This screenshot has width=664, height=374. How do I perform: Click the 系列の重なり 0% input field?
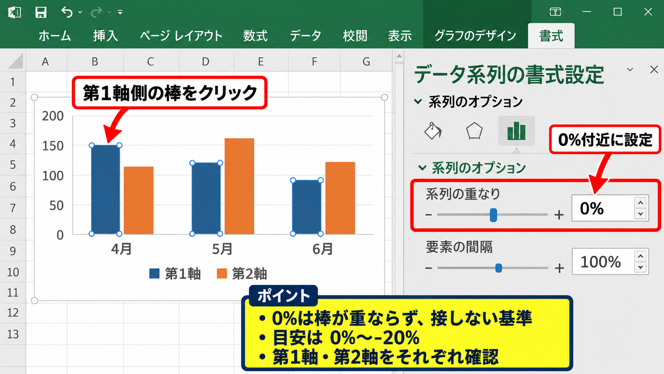(x=602, y=208)
